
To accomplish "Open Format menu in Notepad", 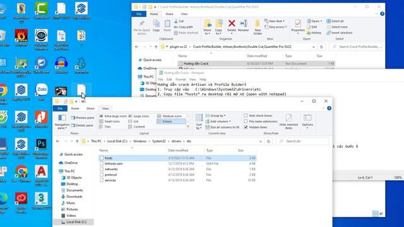I will pyautogui.click(x=181, y=79).
